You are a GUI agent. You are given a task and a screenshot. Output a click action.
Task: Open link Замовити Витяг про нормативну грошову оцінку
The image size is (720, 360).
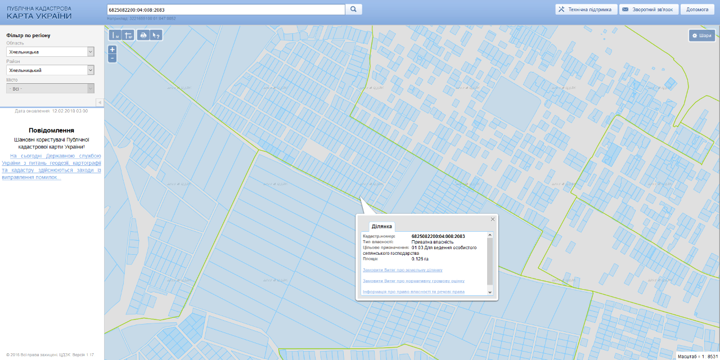(413, 281)
